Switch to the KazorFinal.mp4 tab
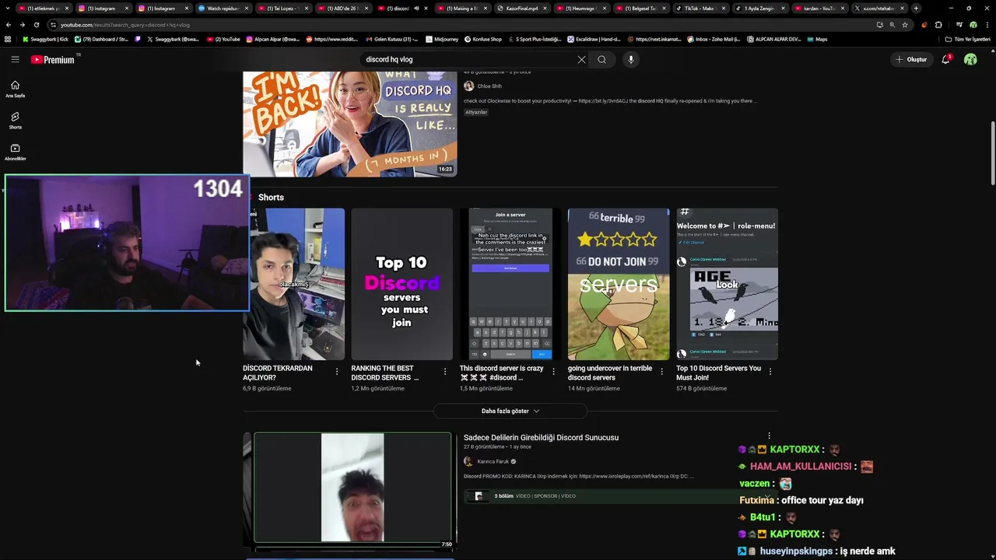This screenshot has width=996, height=560. tap(521, 9)
